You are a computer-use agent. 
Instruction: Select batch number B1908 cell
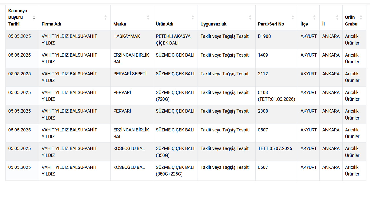[277, 40]
